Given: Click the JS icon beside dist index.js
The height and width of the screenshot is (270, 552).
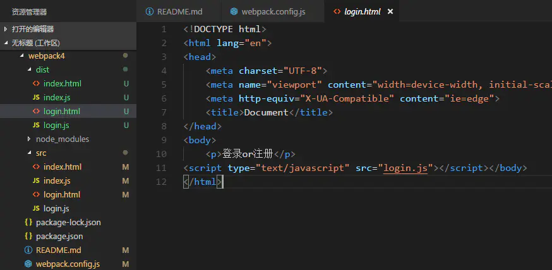Looking at the screenshot, I should pyautogui.click(x=36, y=97).
